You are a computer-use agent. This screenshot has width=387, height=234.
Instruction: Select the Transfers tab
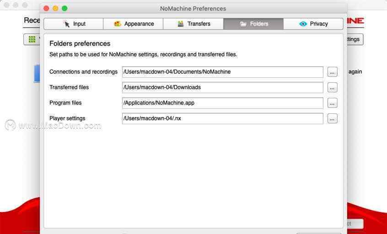193,24
